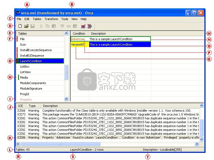Open the Tools menu
Viewport: 214px width, 160px height.
(x=65, y=19)
